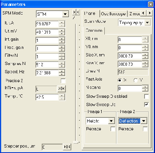The image size is (155, 153).
Task: Increase Speed, Hz with spinner up arrow
Action: point(62,71)
